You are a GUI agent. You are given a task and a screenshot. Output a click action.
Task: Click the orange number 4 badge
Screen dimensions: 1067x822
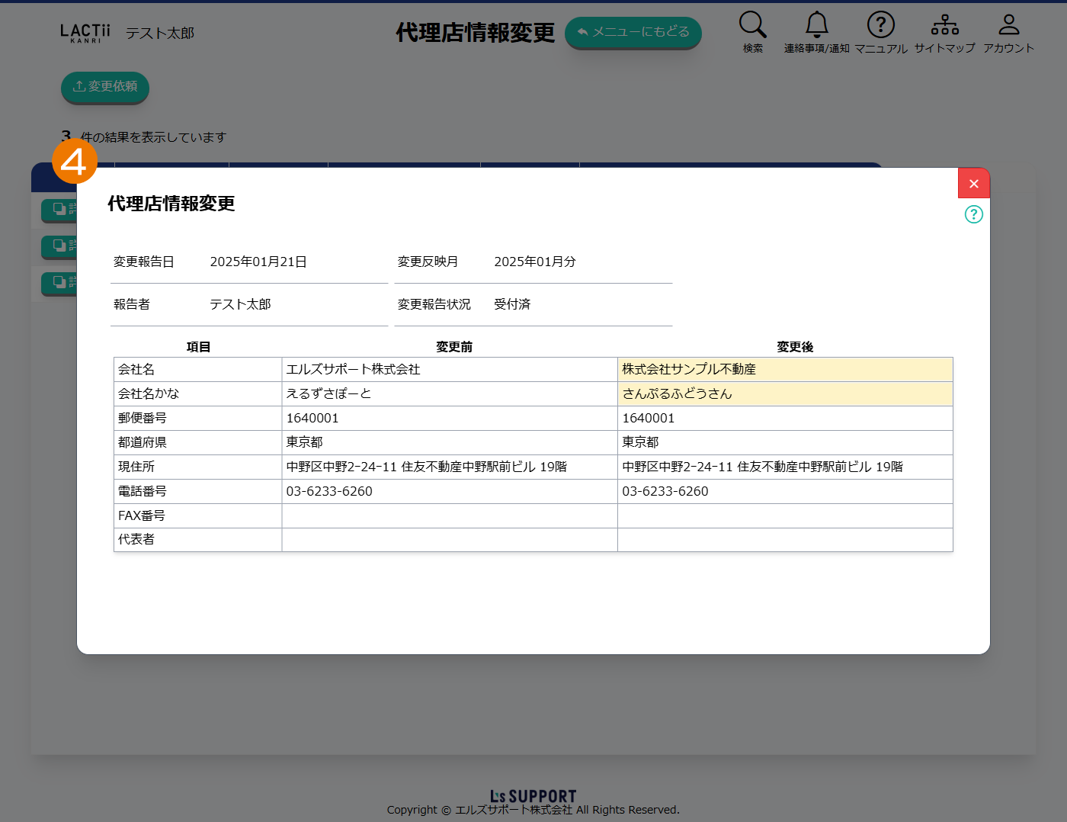point(75,161)
